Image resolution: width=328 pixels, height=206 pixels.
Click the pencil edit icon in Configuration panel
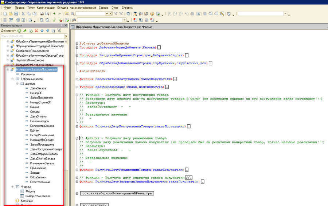[25, 31]
